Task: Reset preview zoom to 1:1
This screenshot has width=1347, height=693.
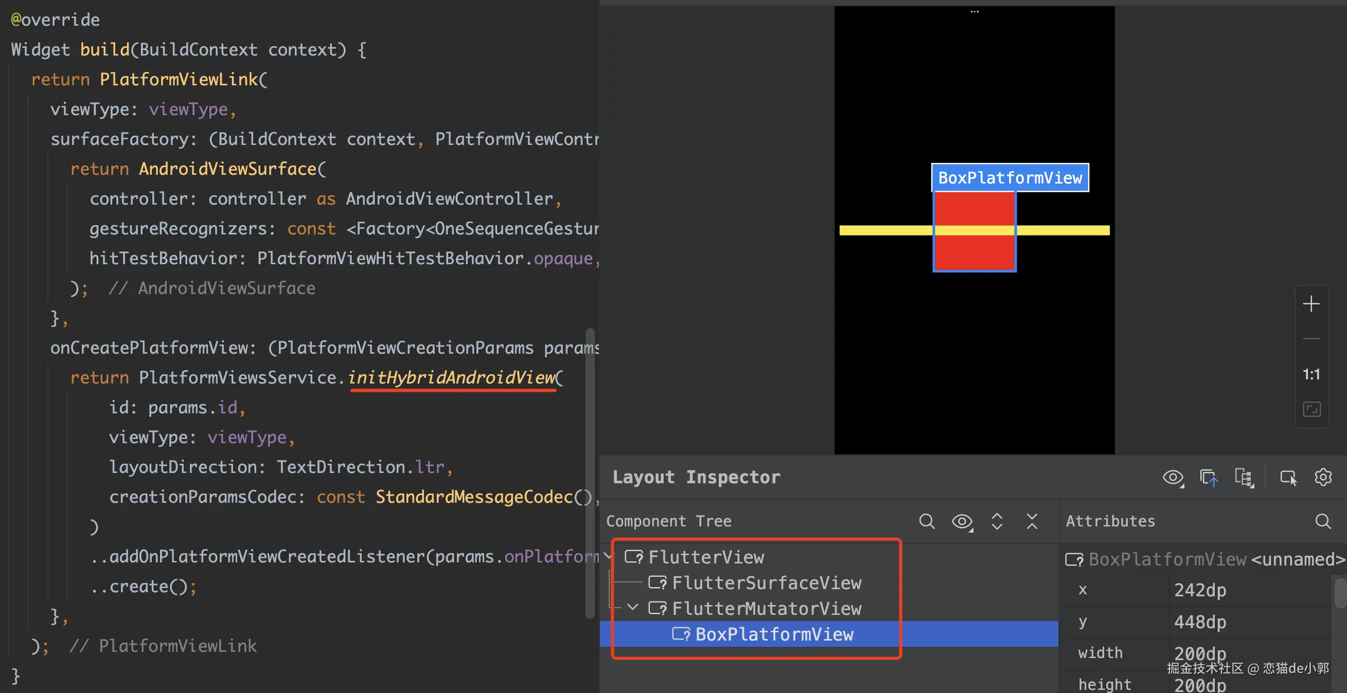Action: point(1311,374)
